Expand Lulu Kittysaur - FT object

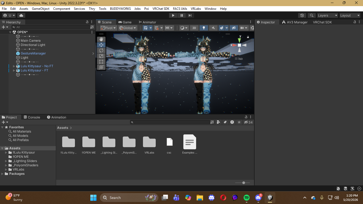(14, 70)
